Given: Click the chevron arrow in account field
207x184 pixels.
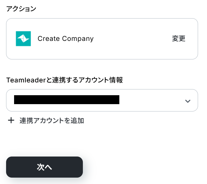Looking at the screenshot, I should 188,101.
